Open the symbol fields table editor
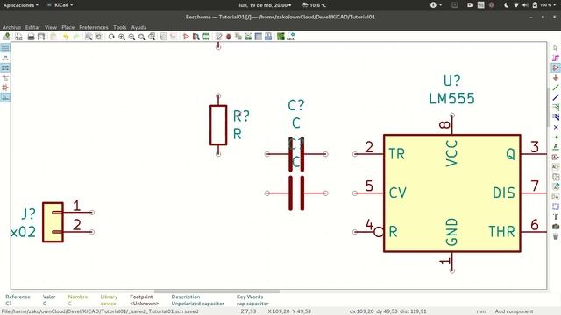Screen dimensions: 561x315 tap(259, 37)
